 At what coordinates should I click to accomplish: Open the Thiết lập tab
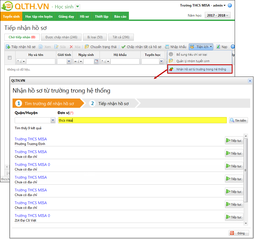coord(101,16)
